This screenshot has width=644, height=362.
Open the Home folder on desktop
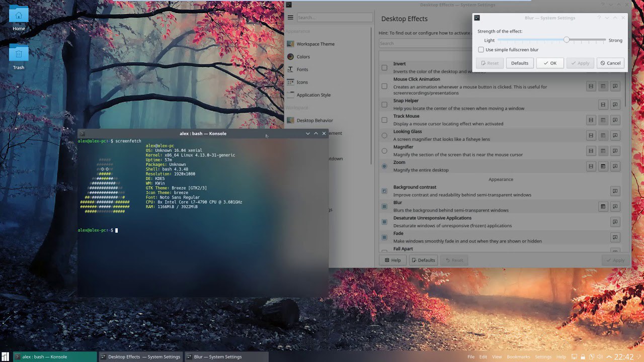[19, 18]
